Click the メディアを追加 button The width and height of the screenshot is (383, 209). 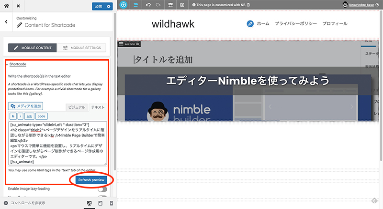[26, 106]
